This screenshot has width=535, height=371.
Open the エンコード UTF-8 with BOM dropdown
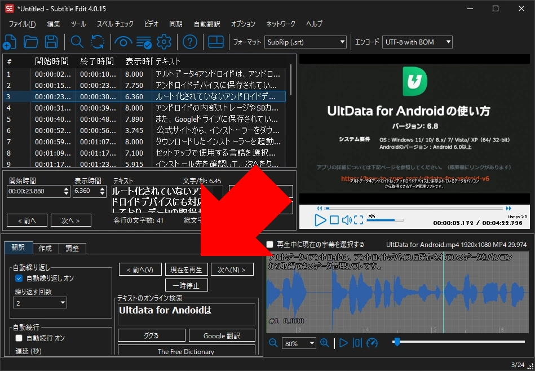417,42
